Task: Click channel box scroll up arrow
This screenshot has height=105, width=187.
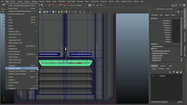Action: tap(181, 18)
